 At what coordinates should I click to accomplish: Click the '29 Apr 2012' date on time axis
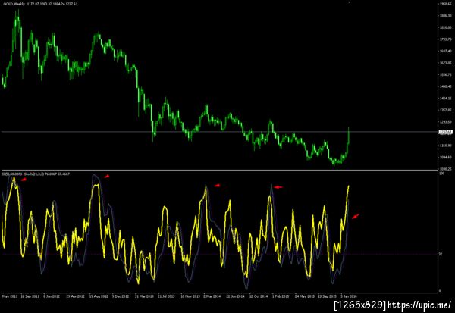pyautogui.click(x=75, y=296)
